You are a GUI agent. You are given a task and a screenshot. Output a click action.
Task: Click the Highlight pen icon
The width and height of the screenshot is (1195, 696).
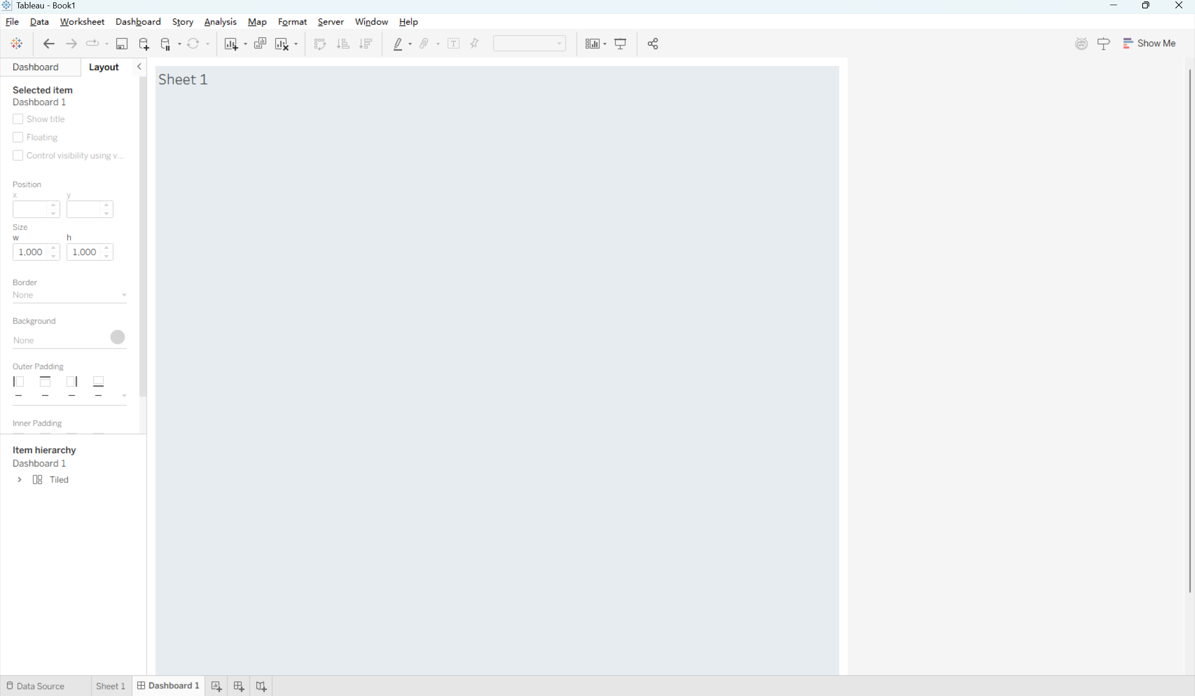(398, 43)
